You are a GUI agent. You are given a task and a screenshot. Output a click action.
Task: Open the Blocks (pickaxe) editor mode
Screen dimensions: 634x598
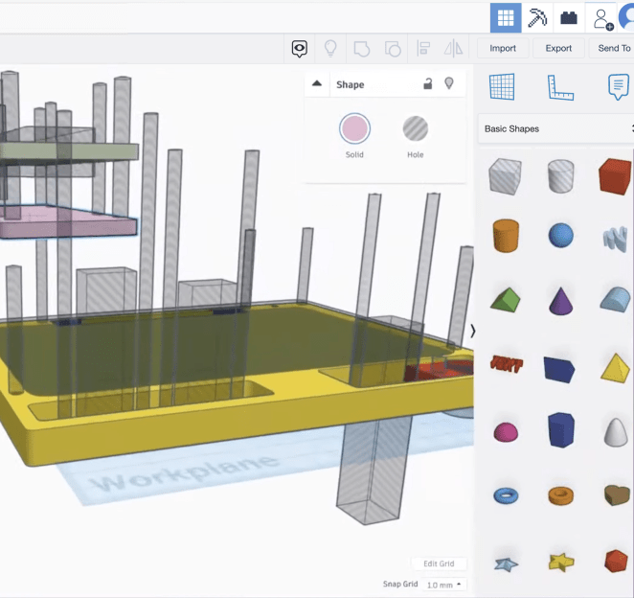(537, 17)
